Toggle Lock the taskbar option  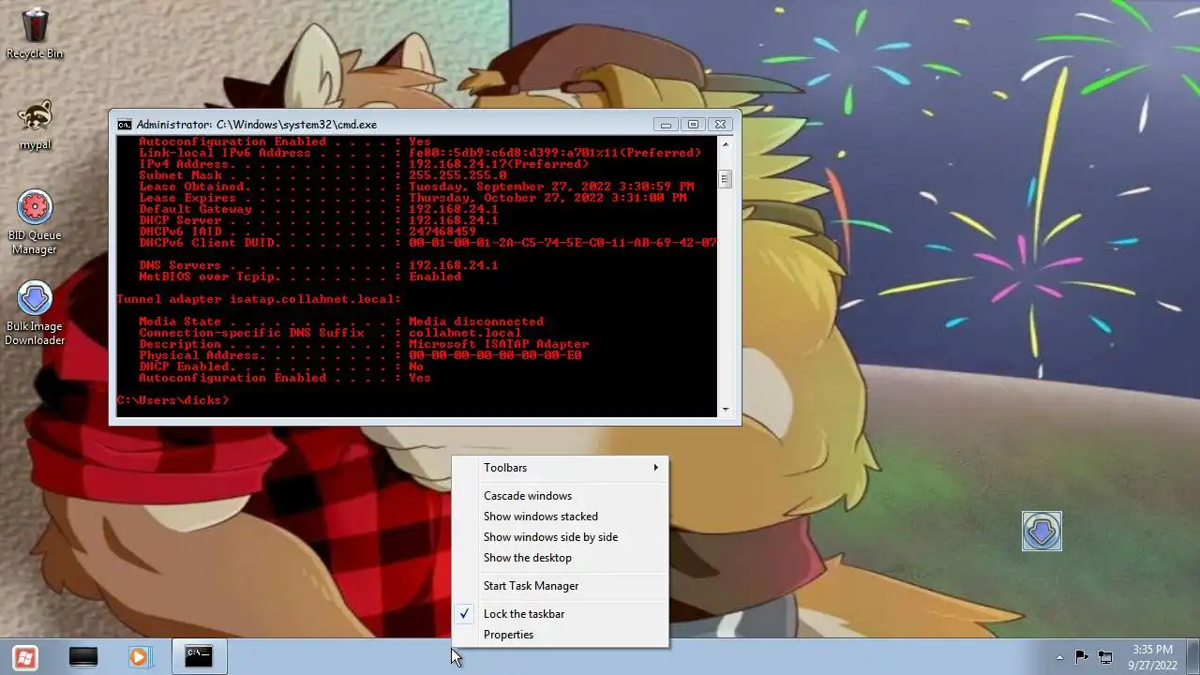click(x=561, y=614)
